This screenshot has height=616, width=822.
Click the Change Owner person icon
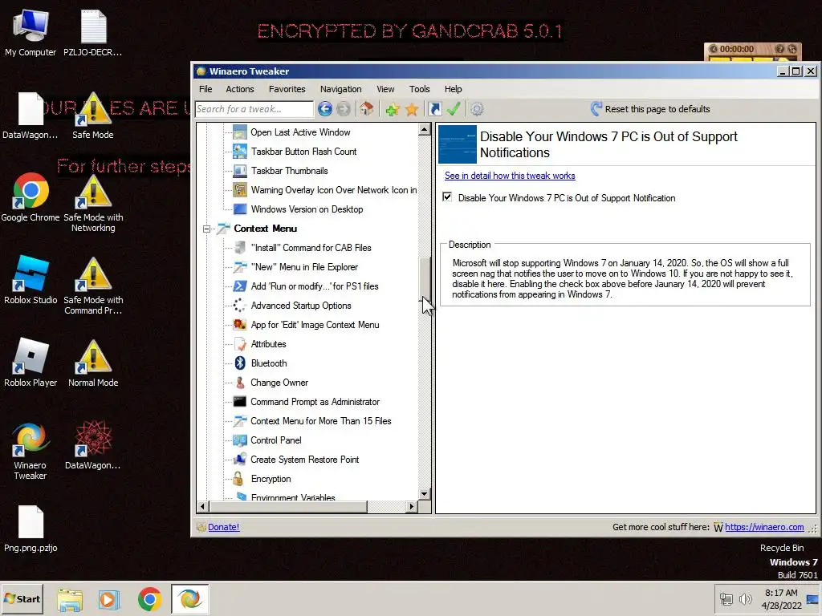[239, 383]
